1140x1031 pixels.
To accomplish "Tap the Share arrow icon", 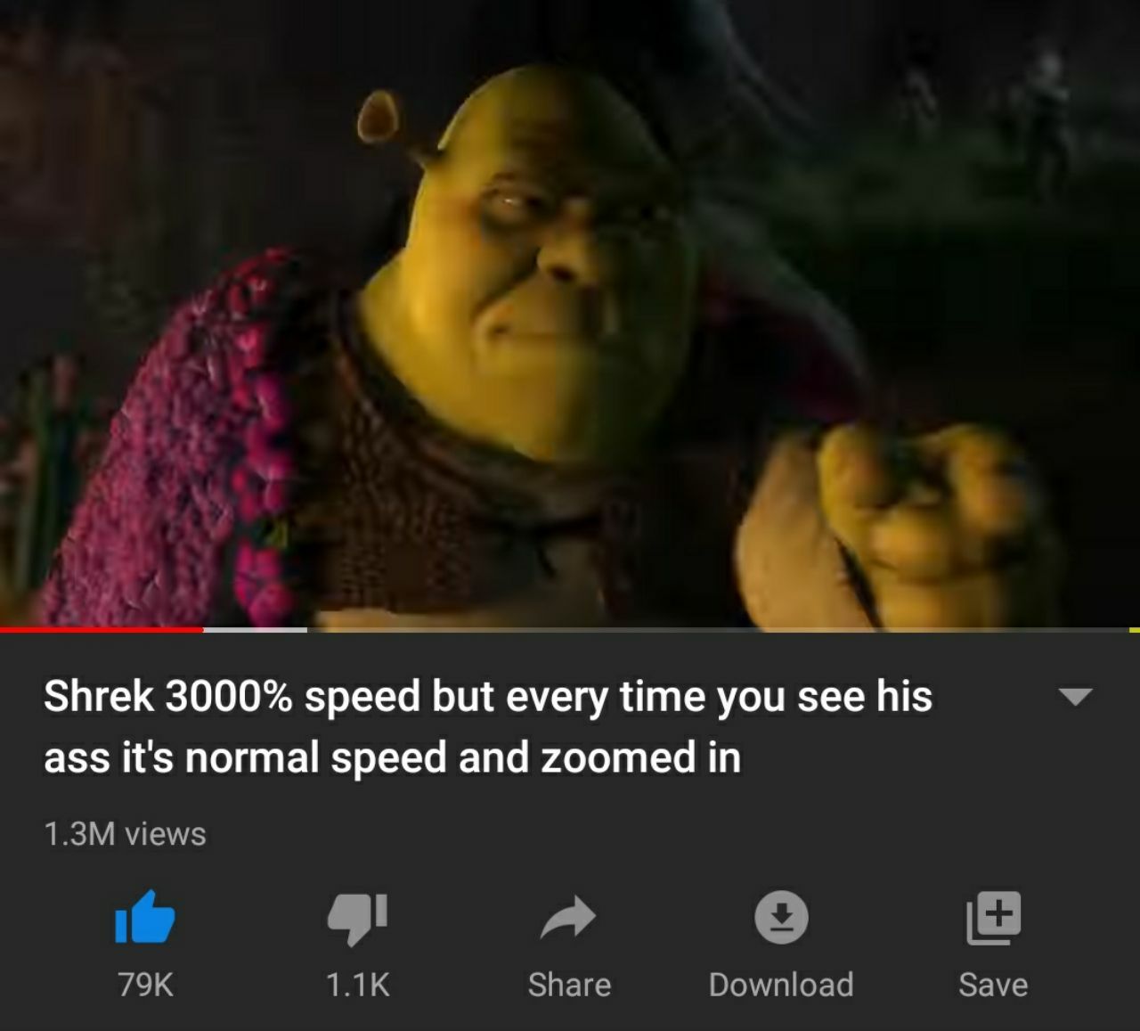I will pyautogui.click(x=568, y=917).
